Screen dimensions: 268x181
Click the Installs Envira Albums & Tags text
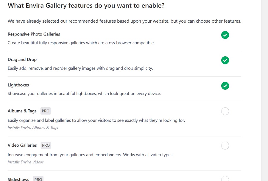[33, 128]
